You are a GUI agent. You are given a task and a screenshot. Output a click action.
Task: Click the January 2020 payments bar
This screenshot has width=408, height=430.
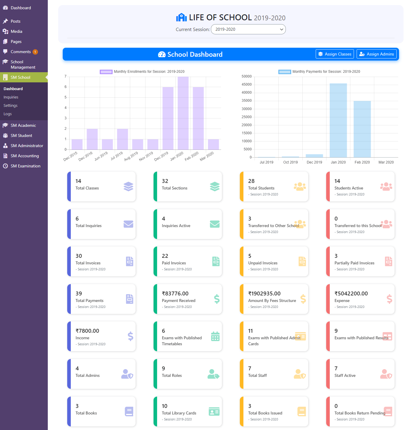pyautogui.click(x=338, y=120)
